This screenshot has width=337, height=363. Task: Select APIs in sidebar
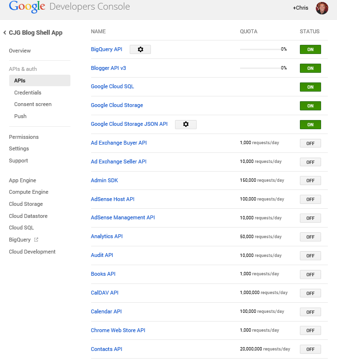click(x=40, y=81)
